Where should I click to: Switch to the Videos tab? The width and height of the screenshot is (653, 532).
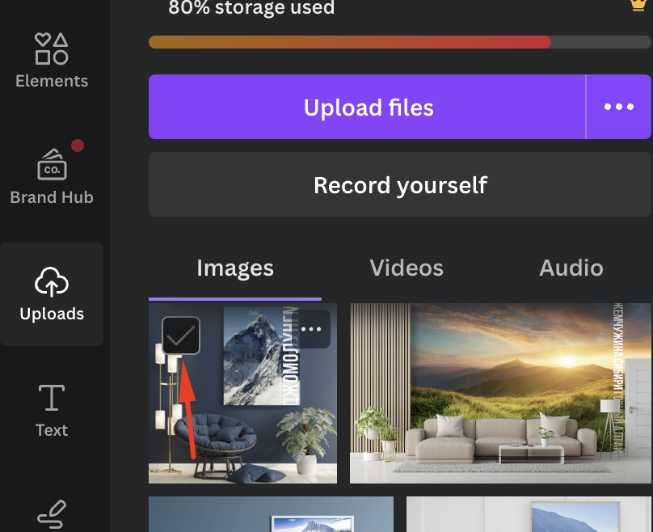click(x=407, y=268)
